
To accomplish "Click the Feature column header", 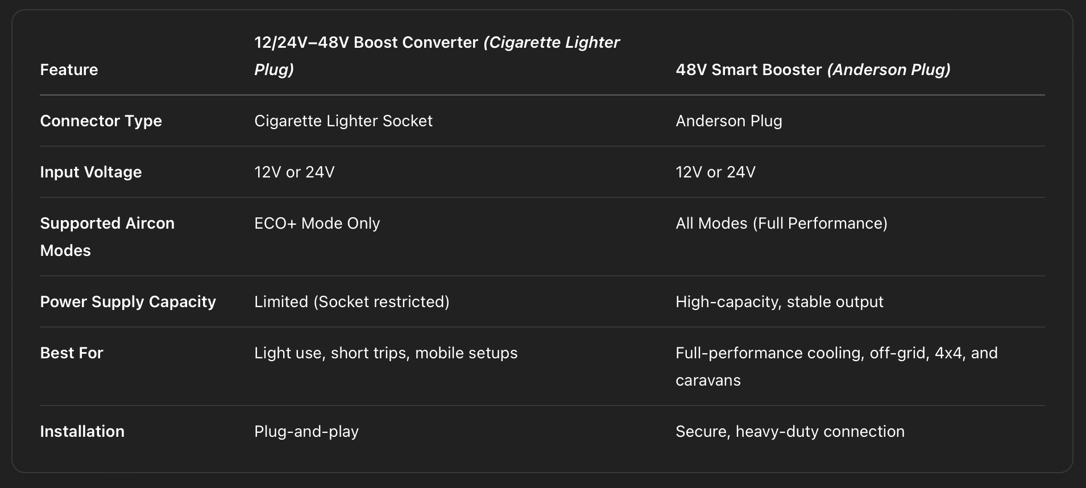I will [x=69, y=69].
